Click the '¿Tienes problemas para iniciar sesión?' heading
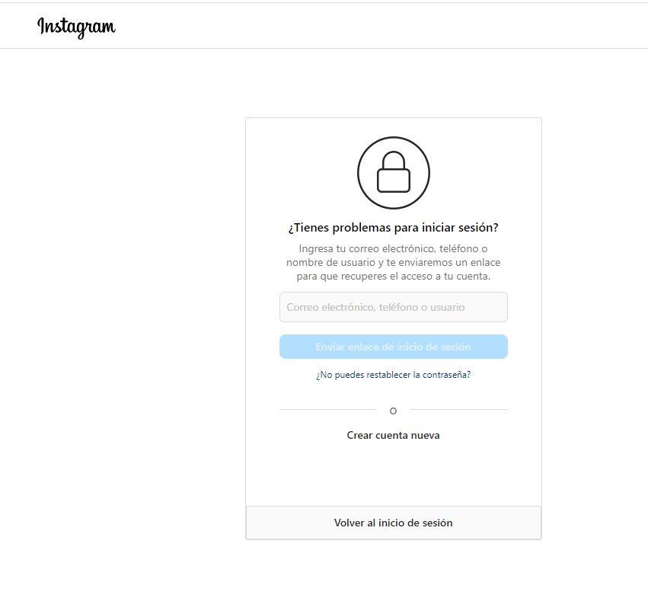Image resolution: width=648 pixels, height=598 pixels. pyautogui.click(x=393, y=228)
